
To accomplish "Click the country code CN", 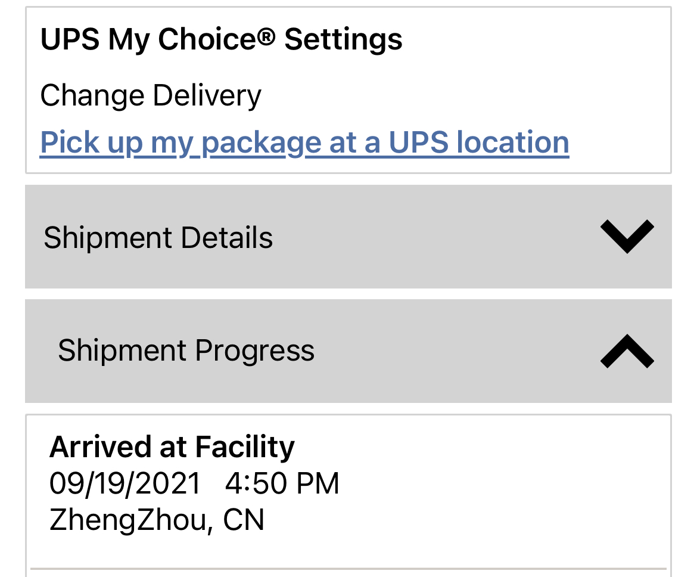I will [x=244, y=519].
